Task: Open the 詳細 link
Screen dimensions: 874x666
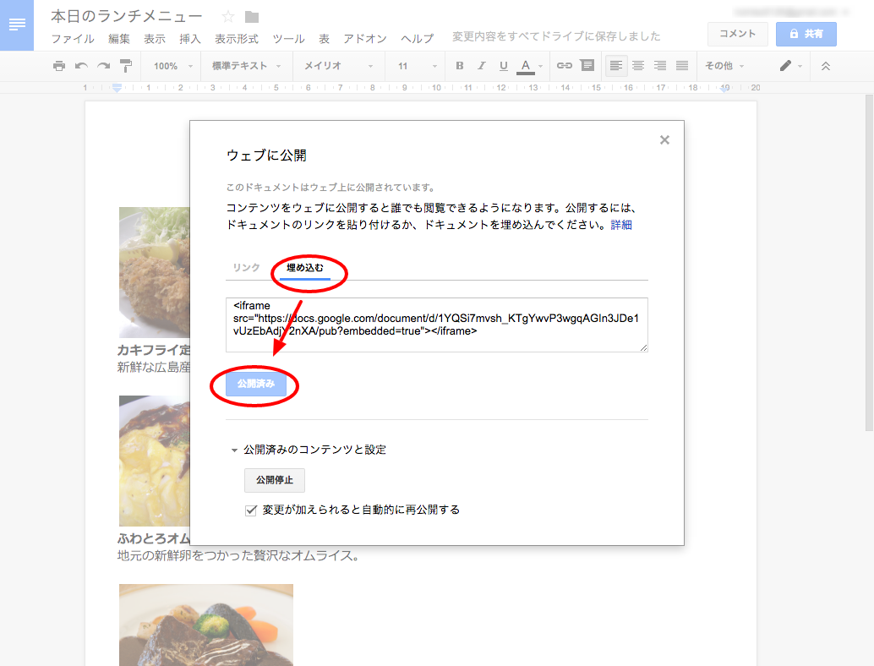Action: point(621,225)
